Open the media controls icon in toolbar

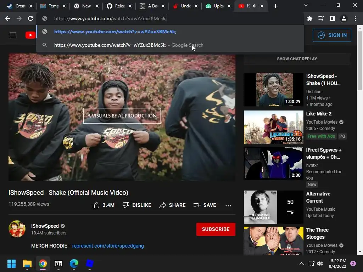321,18
